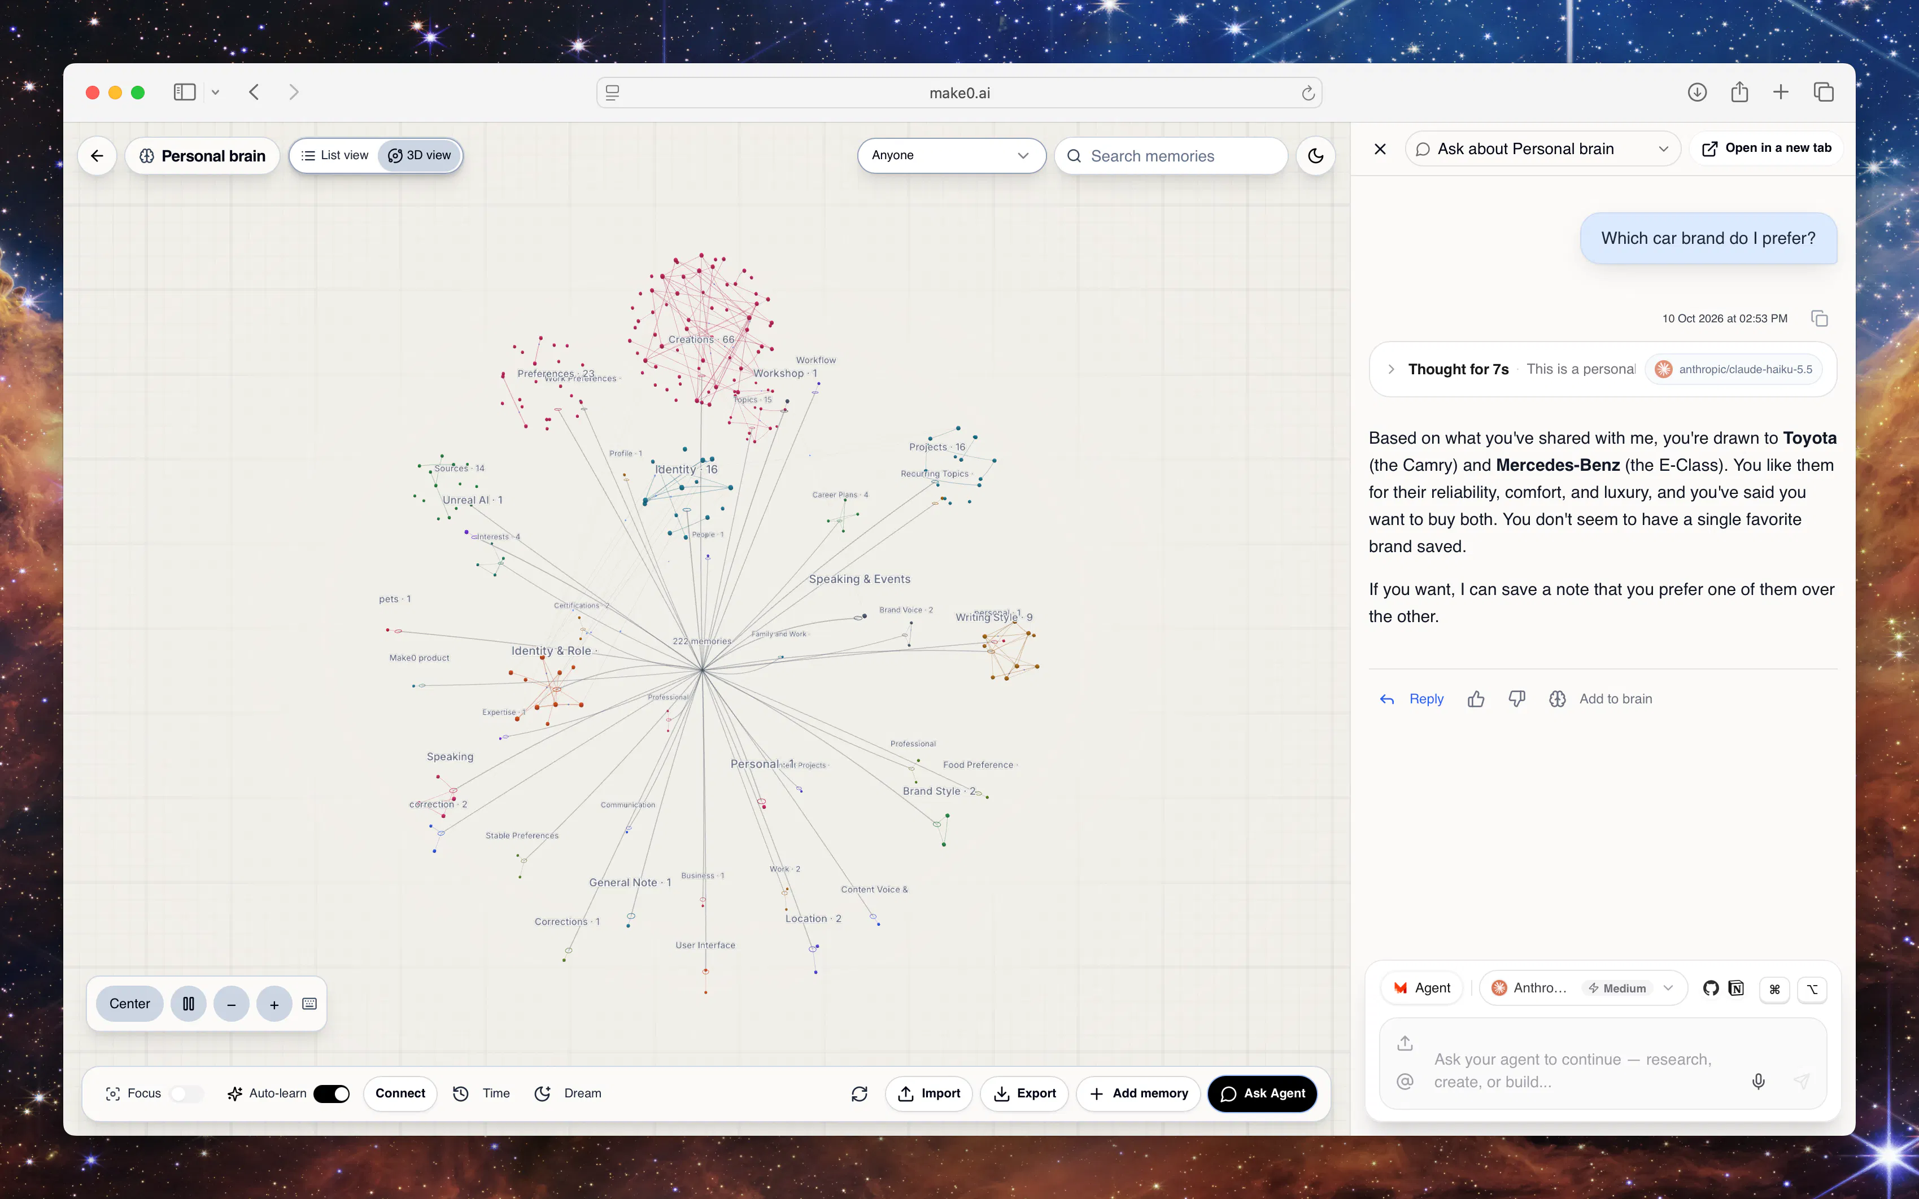Open Safari sidebar options chevron
Screen dimensions: 1919x1199
tap(215, 92)
